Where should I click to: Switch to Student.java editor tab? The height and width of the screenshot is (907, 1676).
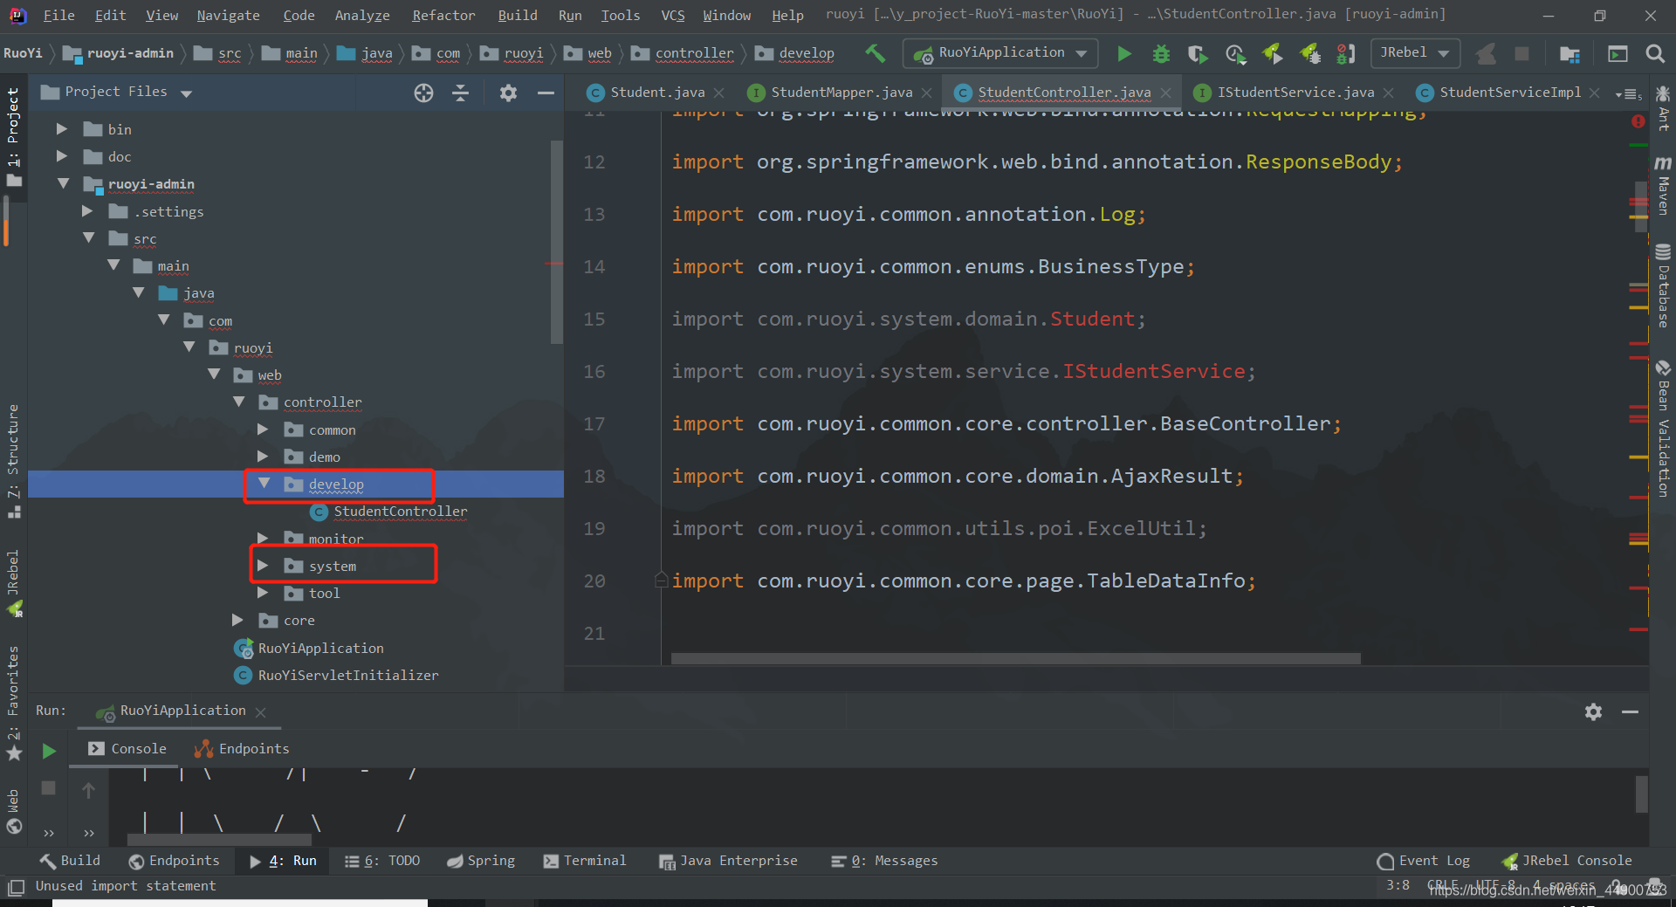coord(656,93)
